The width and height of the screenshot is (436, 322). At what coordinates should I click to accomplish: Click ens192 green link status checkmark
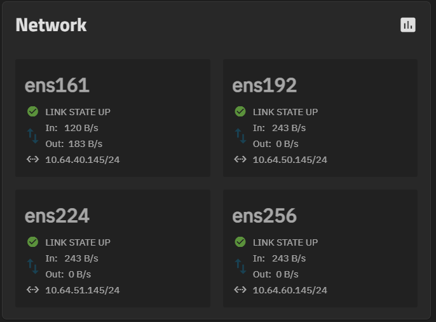240,111
